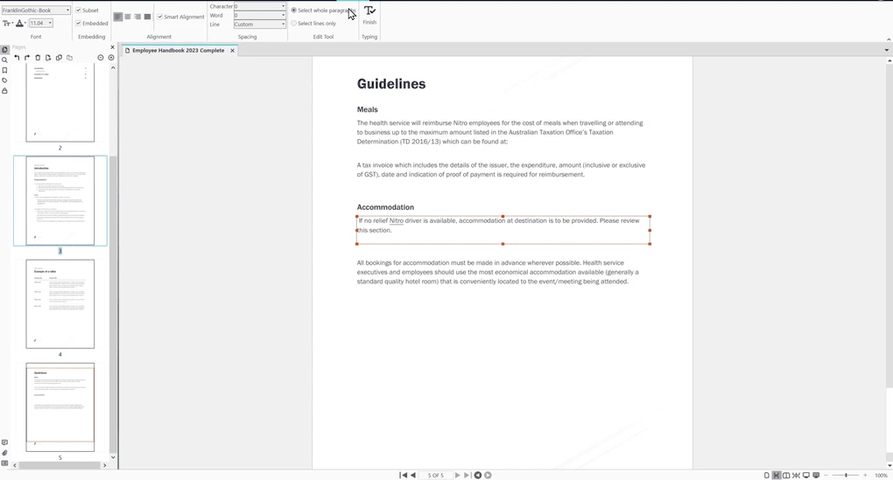
Task: Go to the previous page
Action: click(x=413, y=475)
